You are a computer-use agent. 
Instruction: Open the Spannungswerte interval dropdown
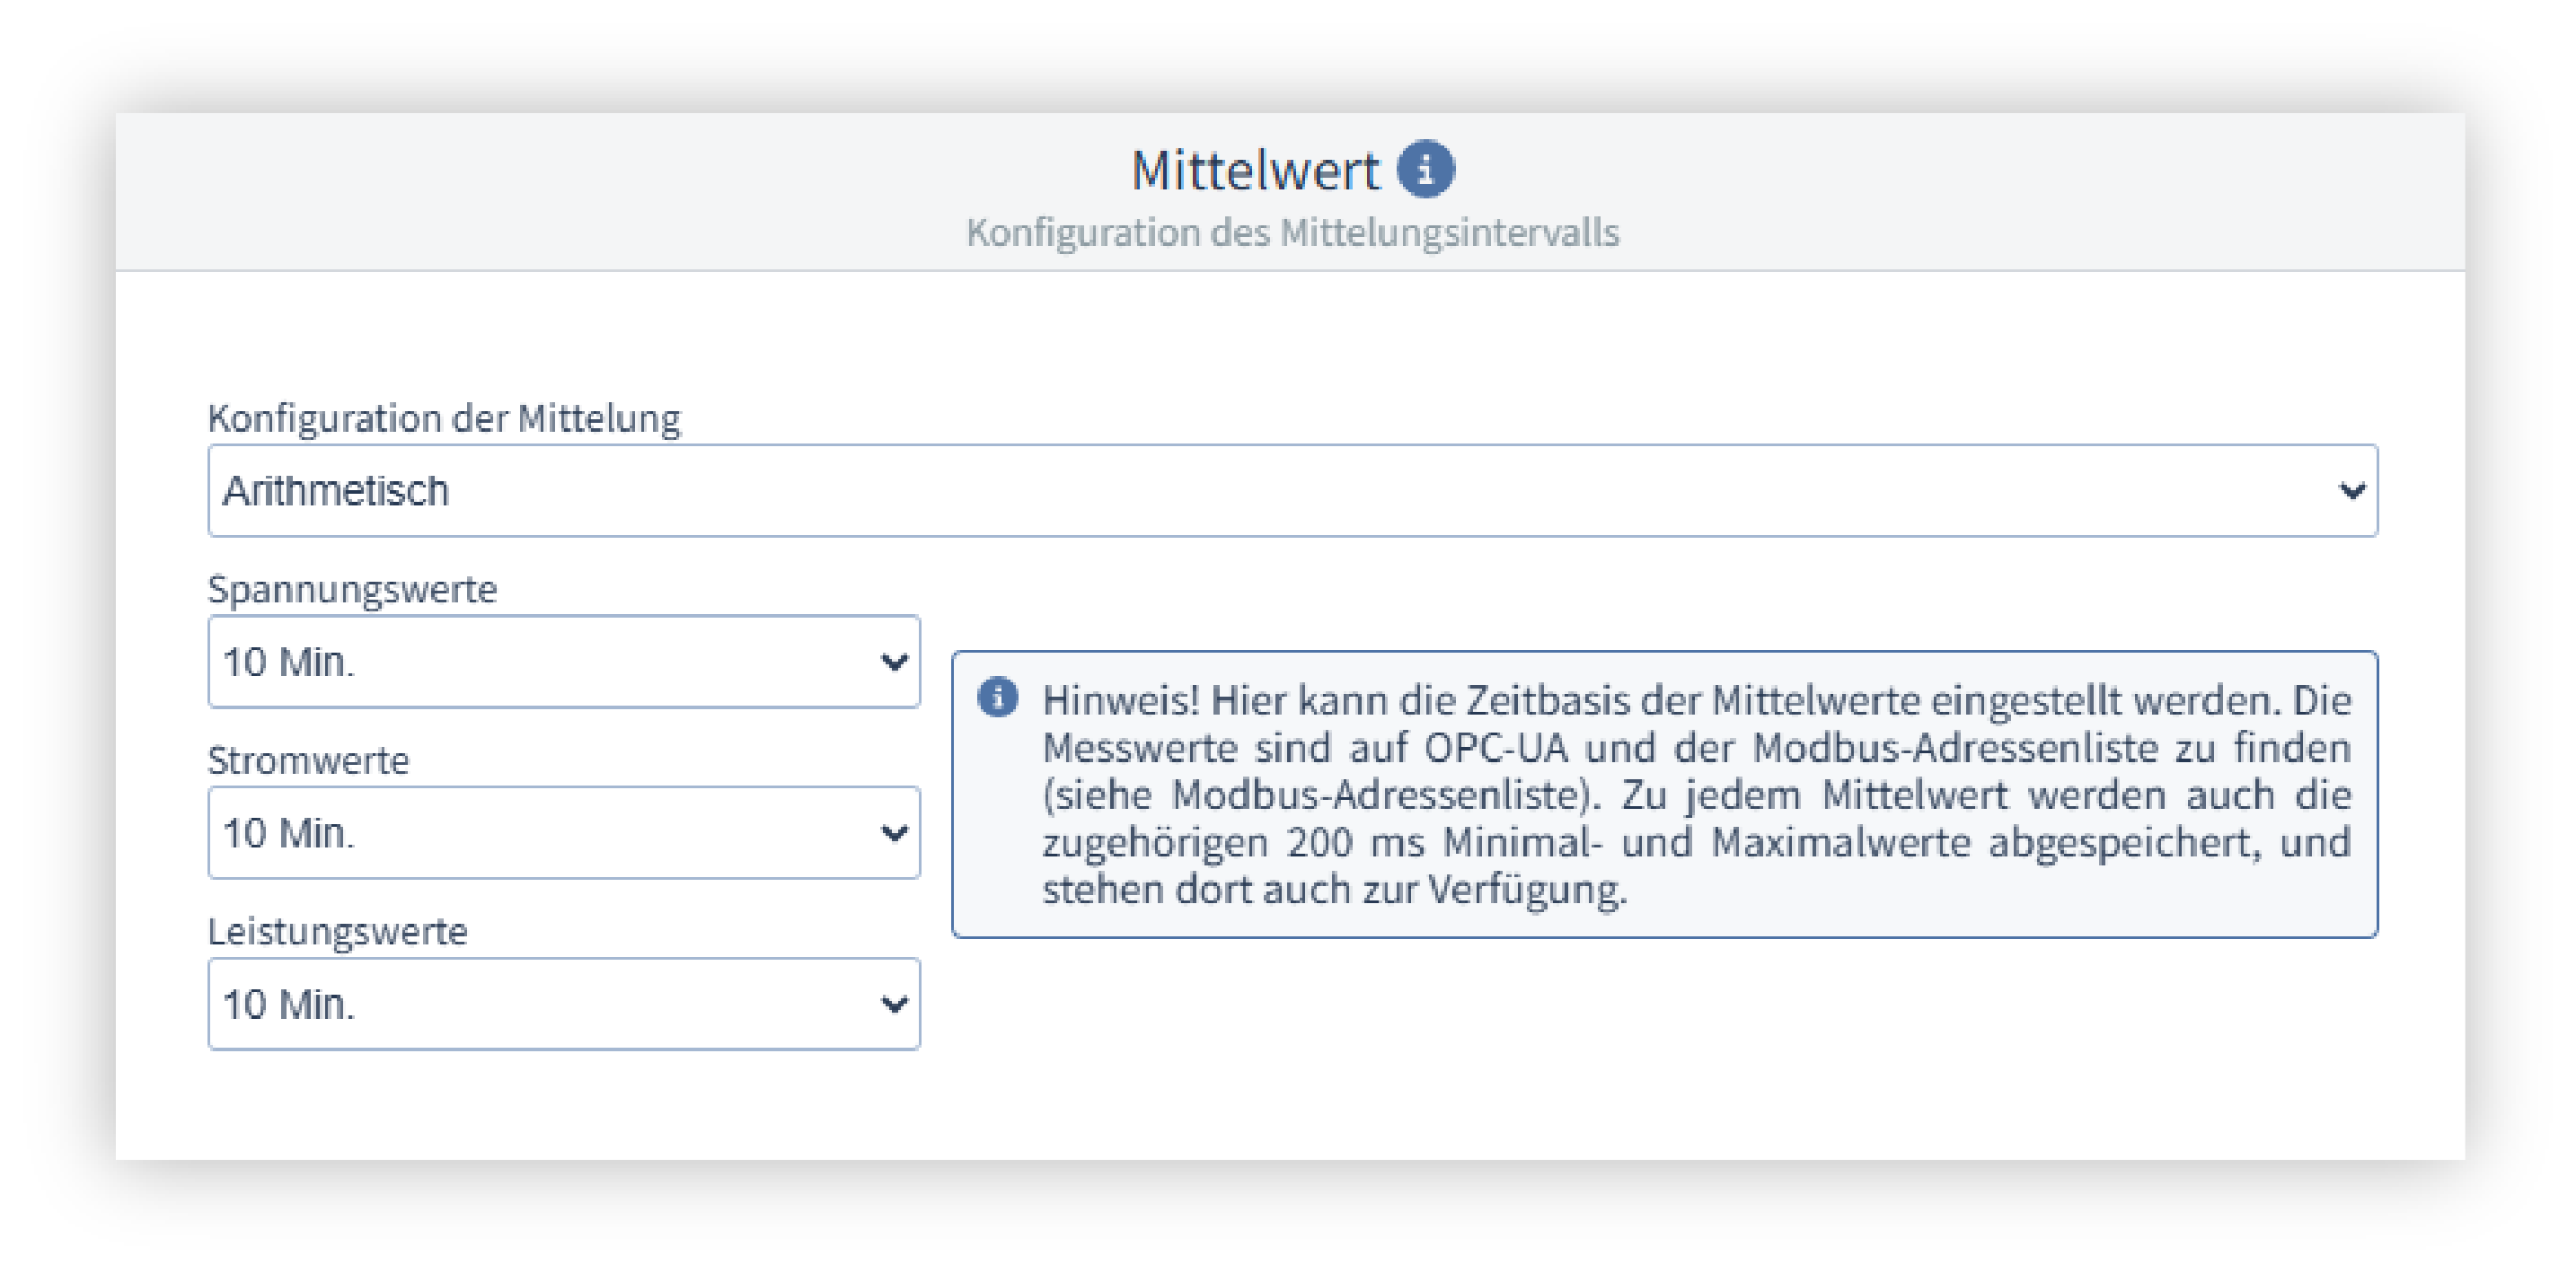pos(563,662)
